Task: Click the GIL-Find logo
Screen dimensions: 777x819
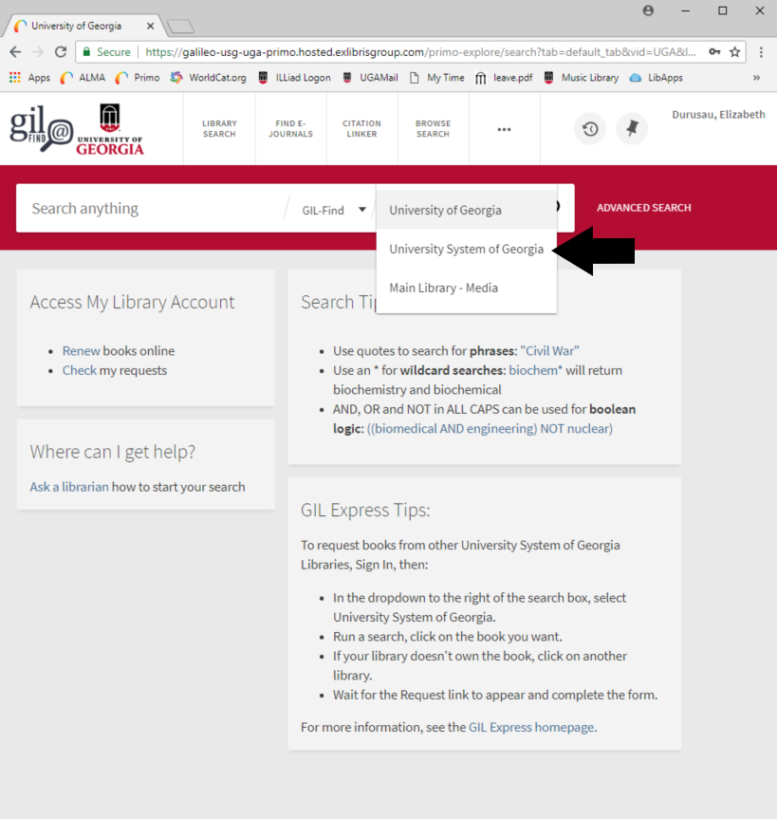Action: tap(42, 129)
